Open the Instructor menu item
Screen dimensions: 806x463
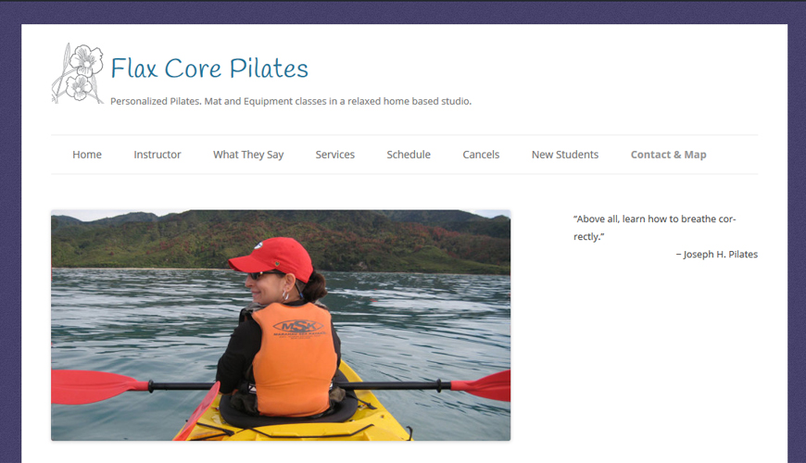click(x=157, y=155)
